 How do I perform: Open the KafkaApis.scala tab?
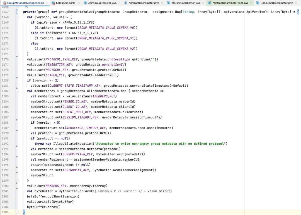tap(65, 3)
